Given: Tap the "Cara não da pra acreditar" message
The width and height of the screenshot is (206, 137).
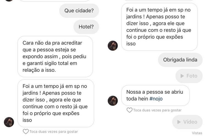Looking at the screenshot, I should point(55,56).
